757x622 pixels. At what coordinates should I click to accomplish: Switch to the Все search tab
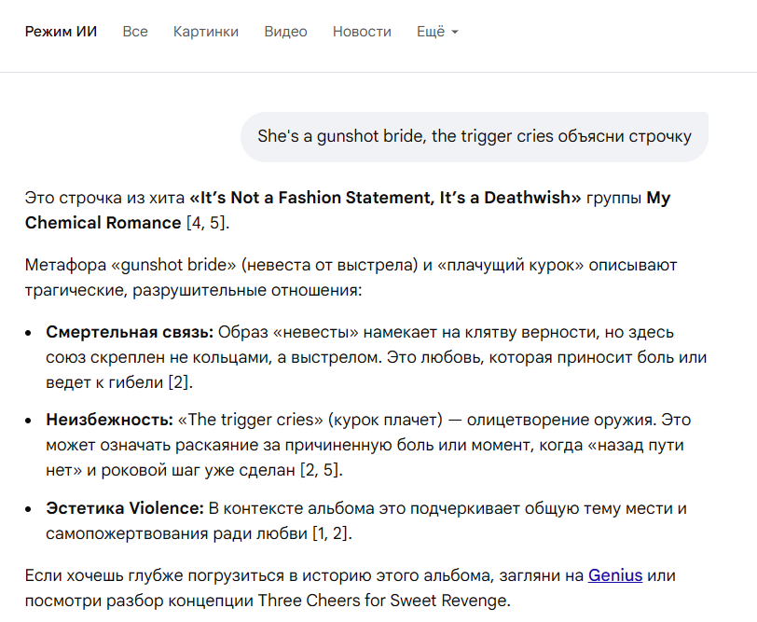click(135, 32)
